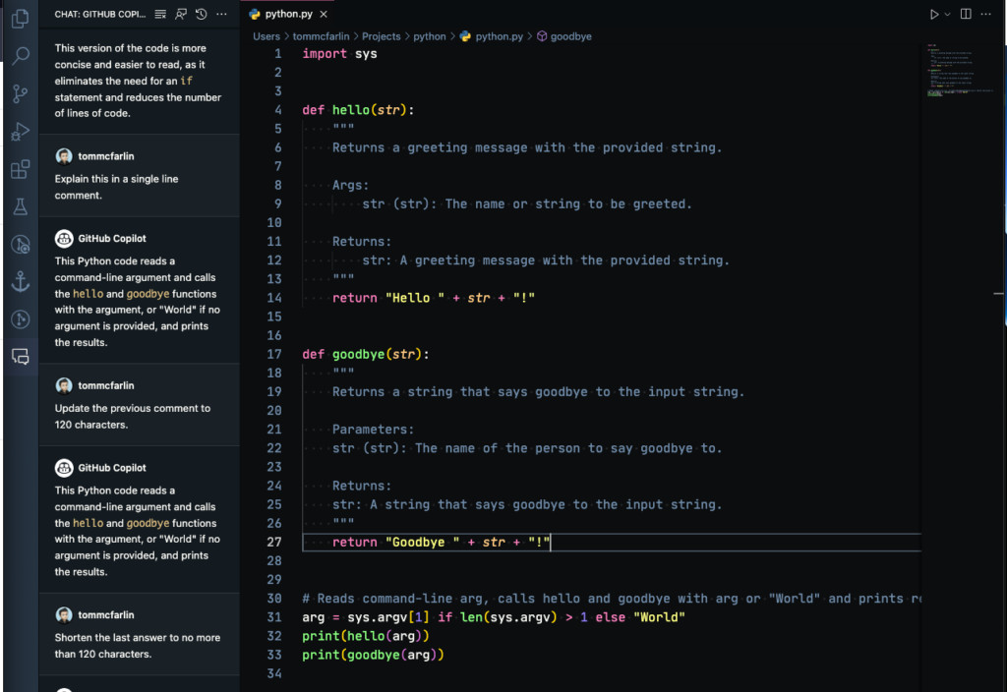Screen dimensions: 1007x692
Task: Show Copilot chat history
Action: tap(201, 14)
